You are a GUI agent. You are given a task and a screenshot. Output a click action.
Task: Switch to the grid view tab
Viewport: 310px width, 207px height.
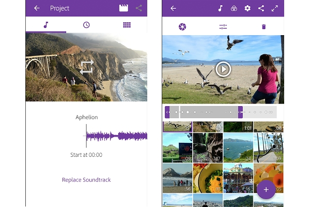tap(127, 25)
